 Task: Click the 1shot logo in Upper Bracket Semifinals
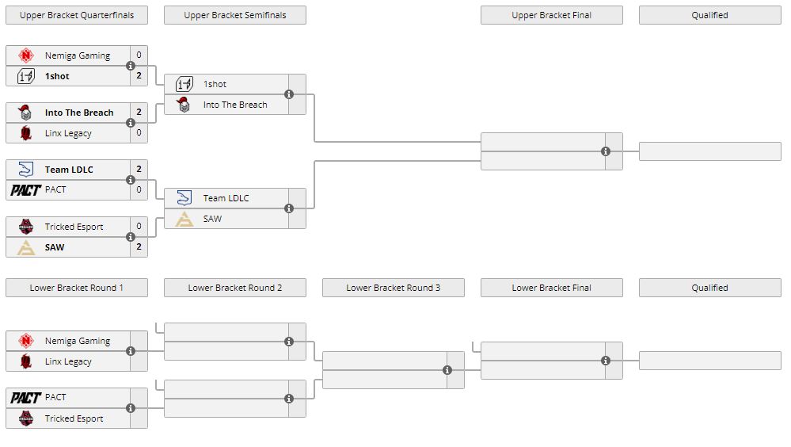pyautogui.click(x=184, y=84)
